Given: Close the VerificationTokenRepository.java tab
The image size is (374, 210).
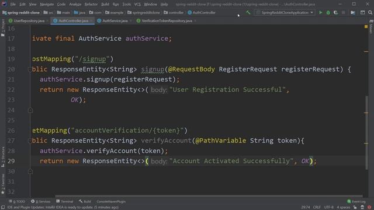Looking at the screenshot, I should (x=195, y=21).
